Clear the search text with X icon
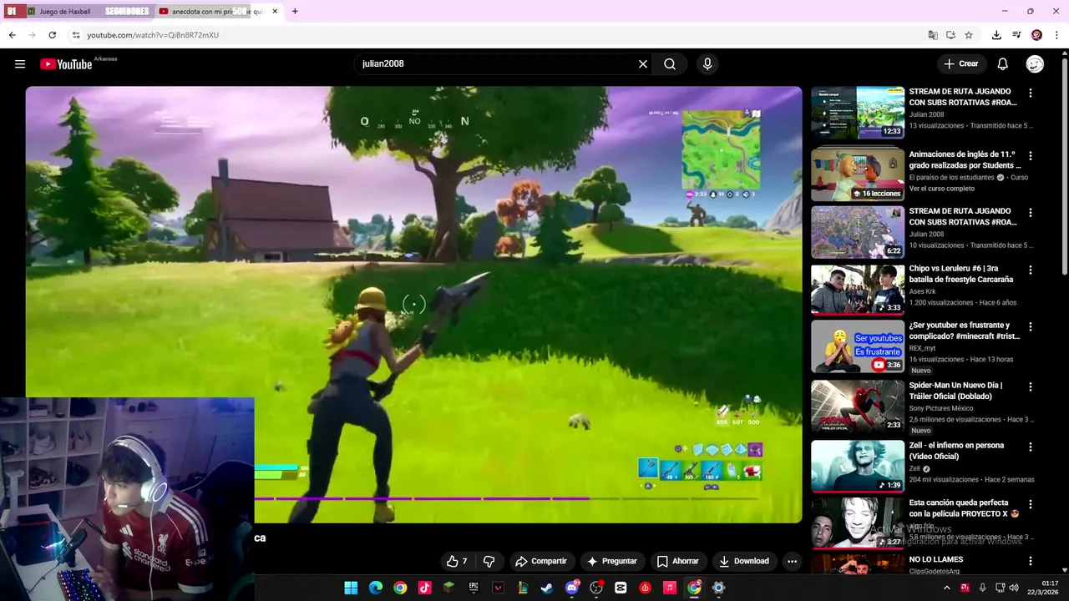 643,64
